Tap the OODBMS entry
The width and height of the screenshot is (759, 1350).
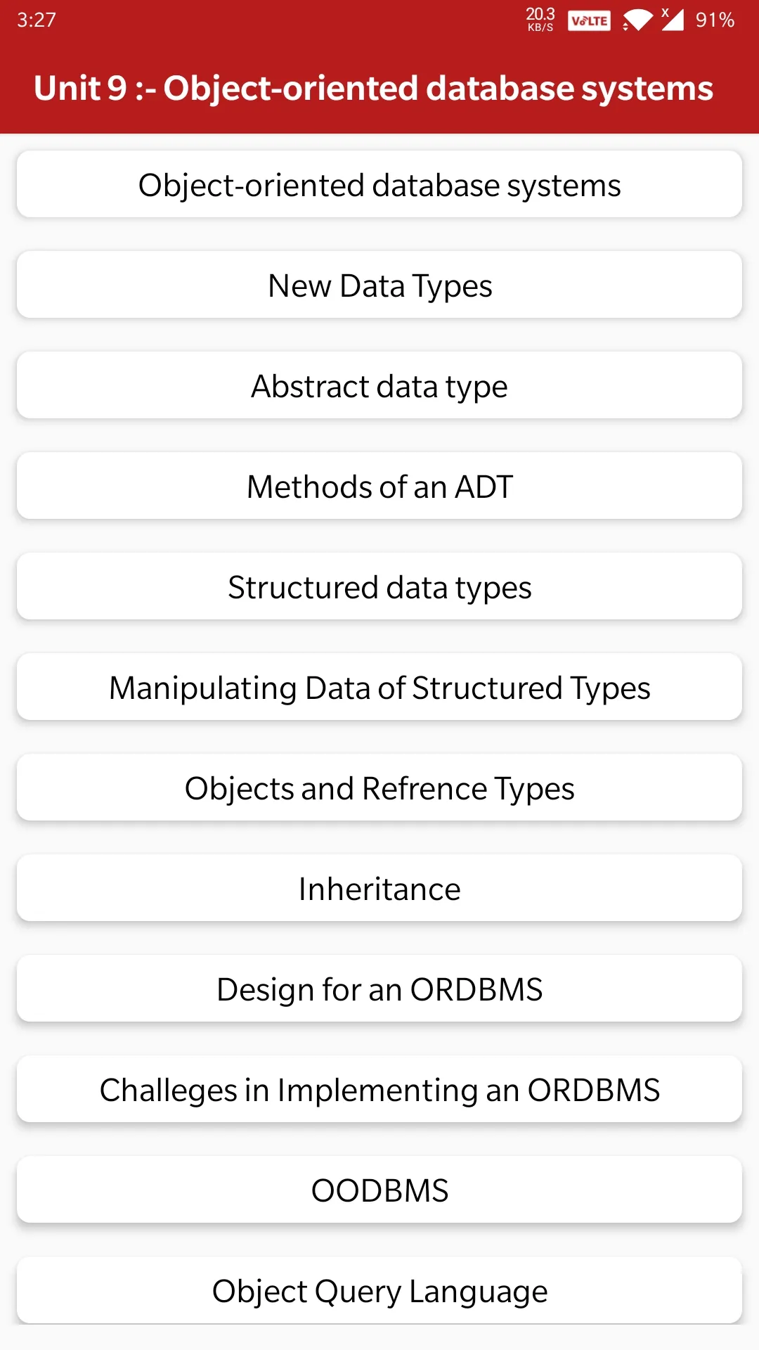click(x=379, y=1190)
